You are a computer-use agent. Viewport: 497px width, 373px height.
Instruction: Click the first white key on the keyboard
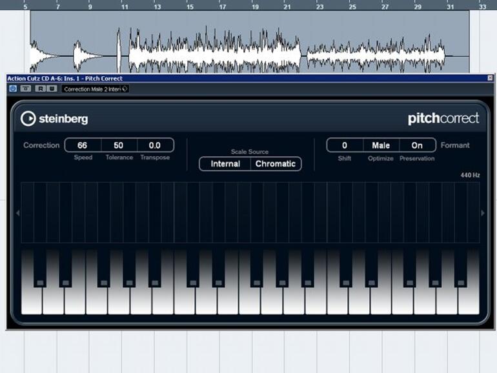(32, 299)
